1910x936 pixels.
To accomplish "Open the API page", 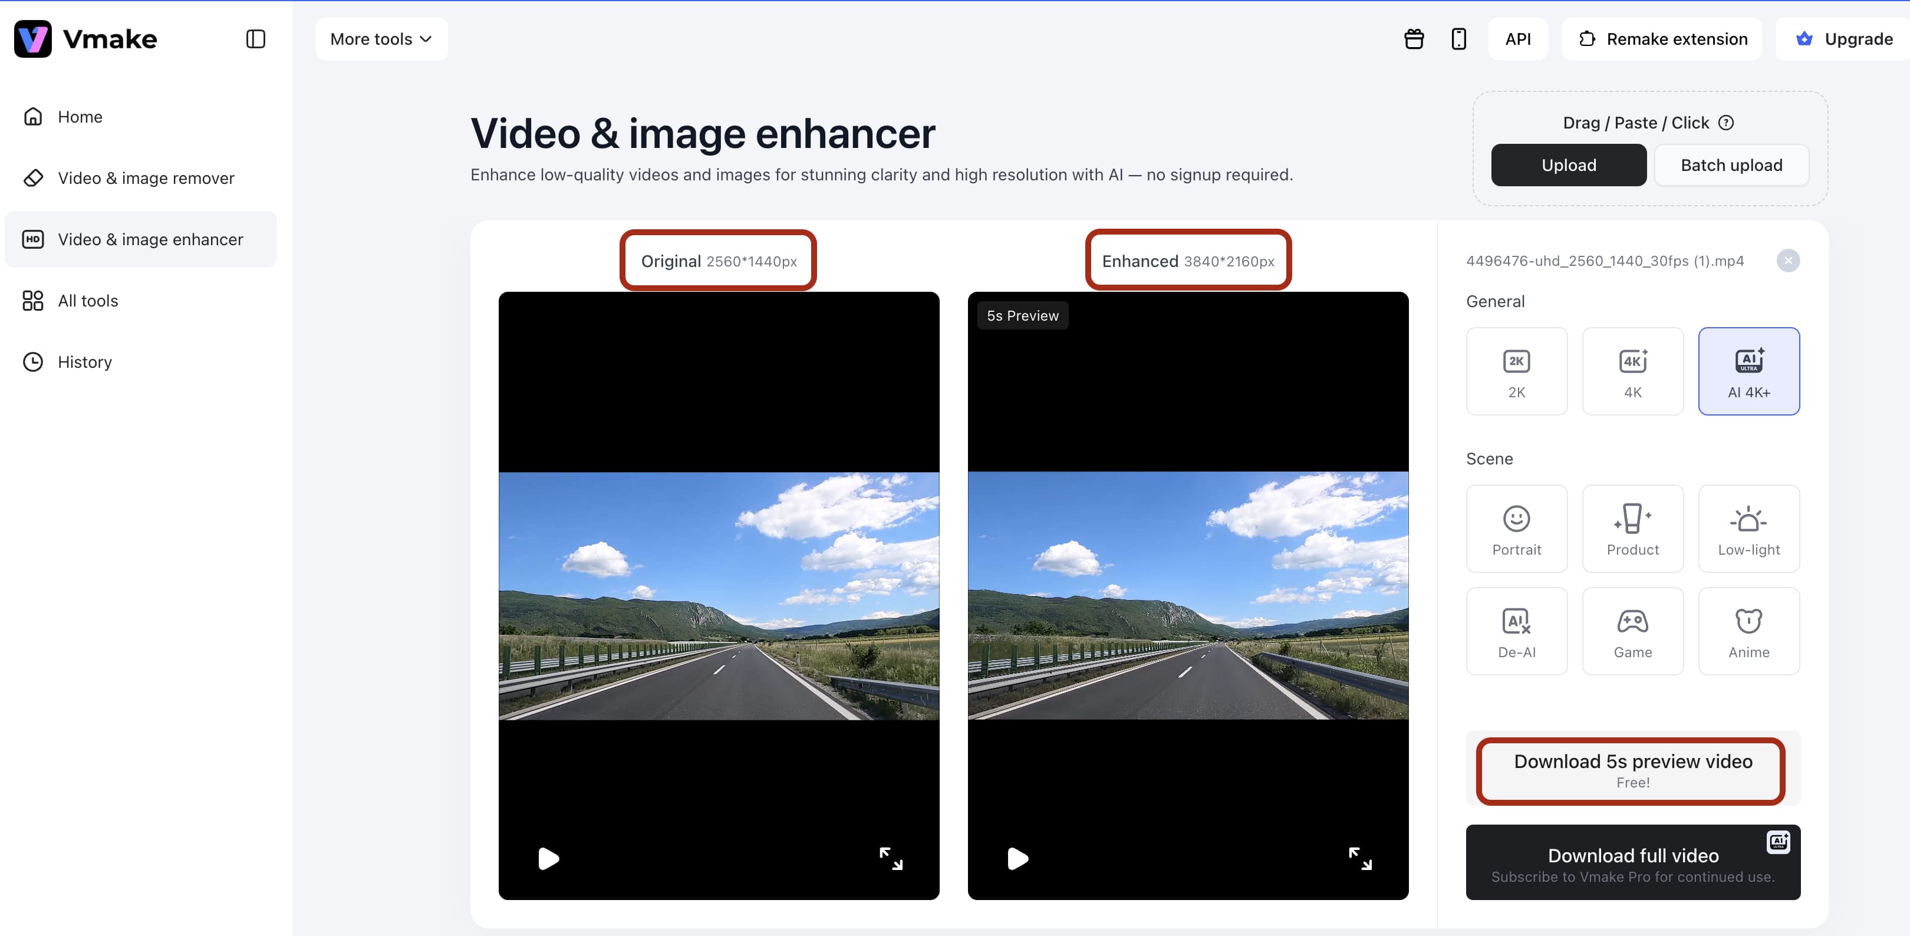I will point(1518,38).
